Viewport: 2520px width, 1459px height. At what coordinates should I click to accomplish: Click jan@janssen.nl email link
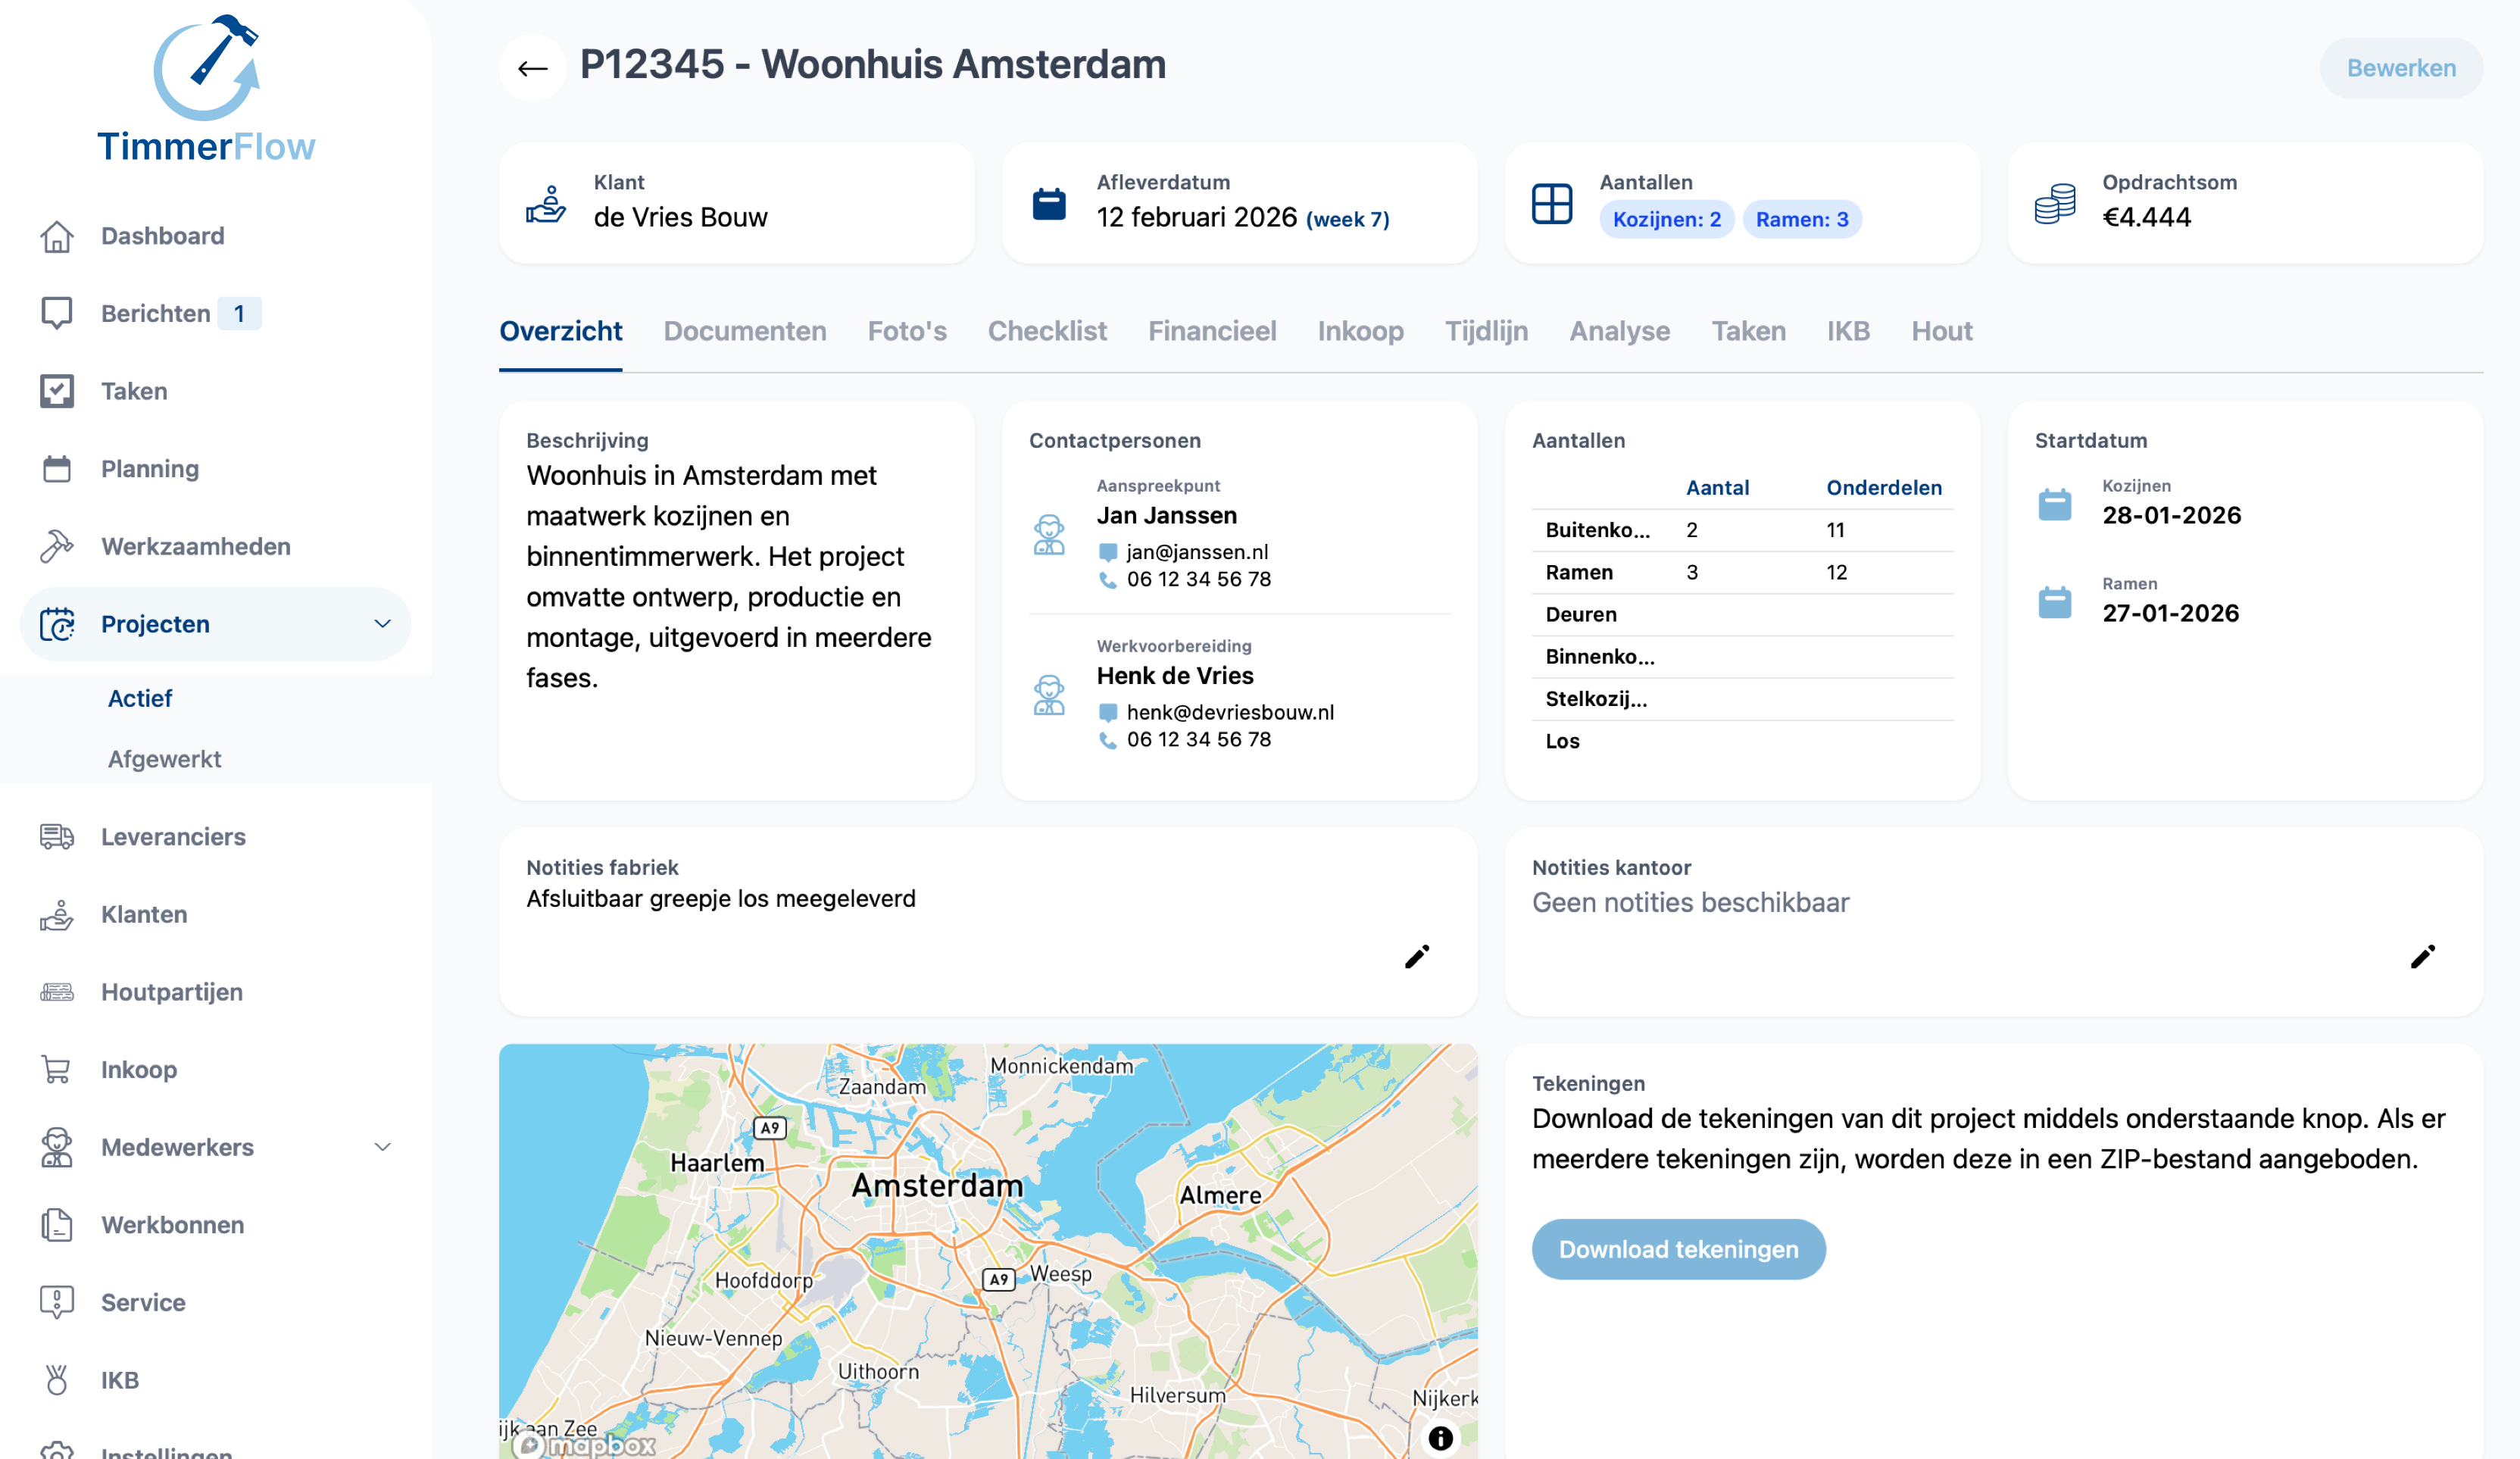pos(1196,552)
